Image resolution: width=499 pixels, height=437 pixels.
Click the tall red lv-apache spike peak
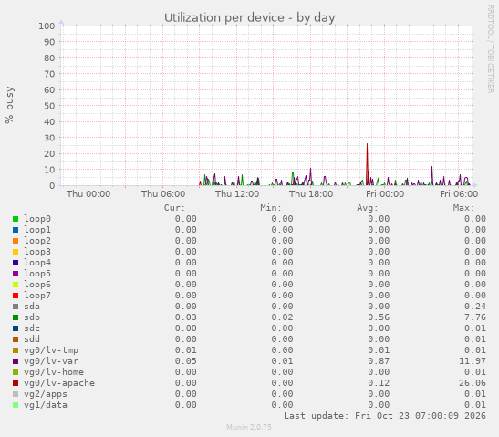tap(367, 144)
